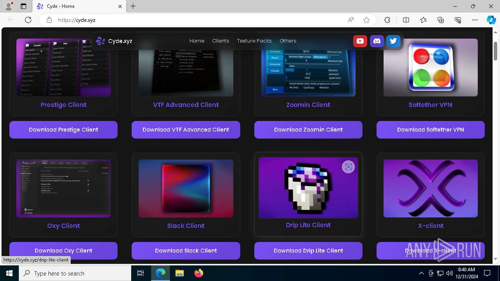The image size is (500, 281).
Task: Click Download Prestige Client button
Action: pyautogui.click(x=63, y=130)
